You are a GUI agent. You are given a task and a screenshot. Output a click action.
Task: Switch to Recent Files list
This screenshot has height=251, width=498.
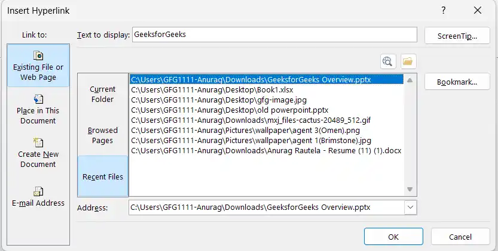point(103,176)
